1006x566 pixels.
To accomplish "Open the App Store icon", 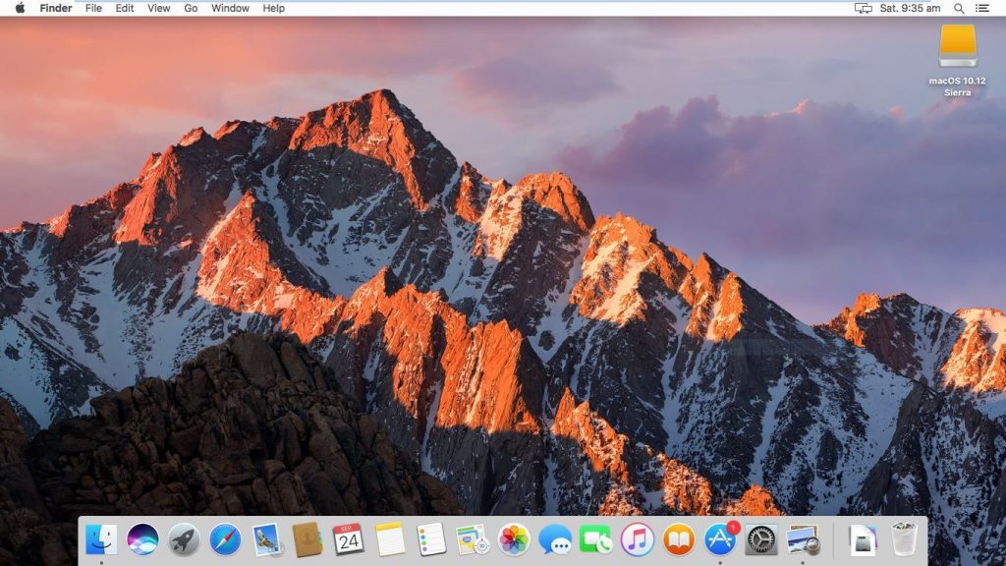I will pos(720,538).
